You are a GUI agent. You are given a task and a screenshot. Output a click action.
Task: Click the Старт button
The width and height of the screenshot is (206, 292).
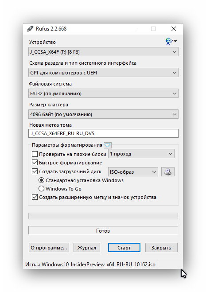tap(124, 248)
